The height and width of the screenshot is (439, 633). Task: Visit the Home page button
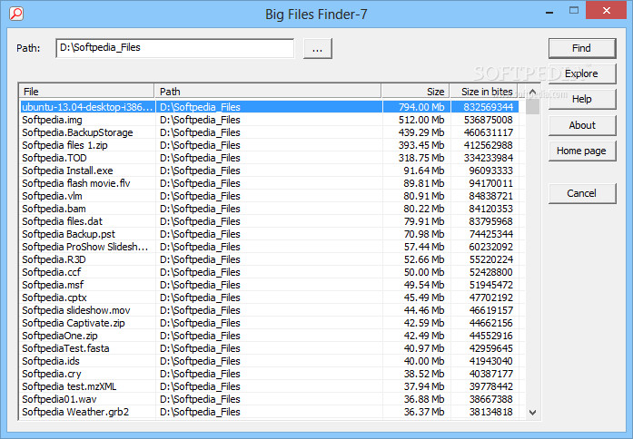click(582, 151)
